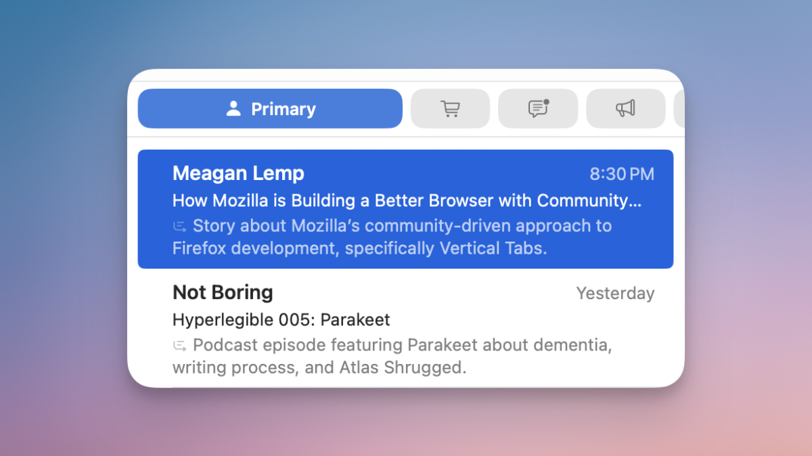
Task: Click the Yesterday timestamp
Action: click(x=615, y=294)
